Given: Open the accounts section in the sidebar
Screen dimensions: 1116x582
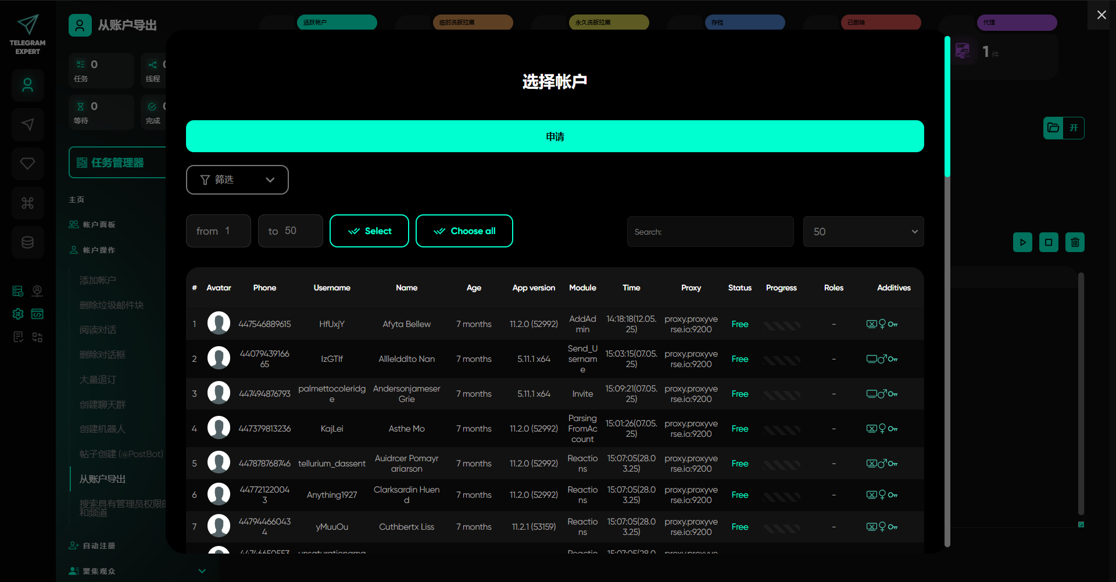Looking at the screenshot, I should point(27,86).
